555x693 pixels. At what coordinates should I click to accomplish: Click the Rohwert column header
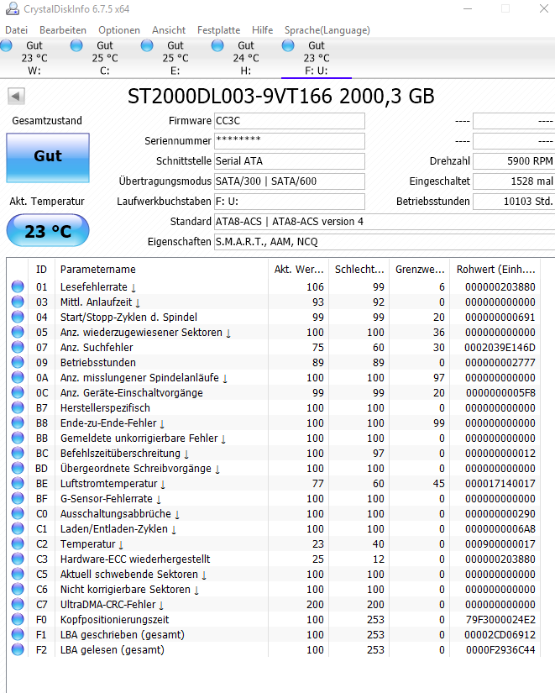pos(495,269)
